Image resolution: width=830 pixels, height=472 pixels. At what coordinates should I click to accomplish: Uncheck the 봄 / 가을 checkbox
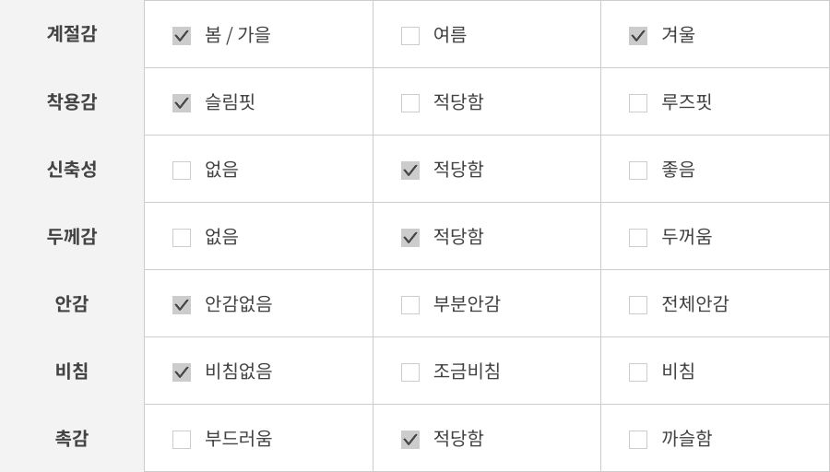pyautogui.click(x=182, y=36)
